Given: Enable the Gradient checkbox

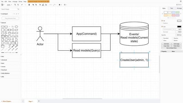Looking at the screenshot, I should pos(162,23).
